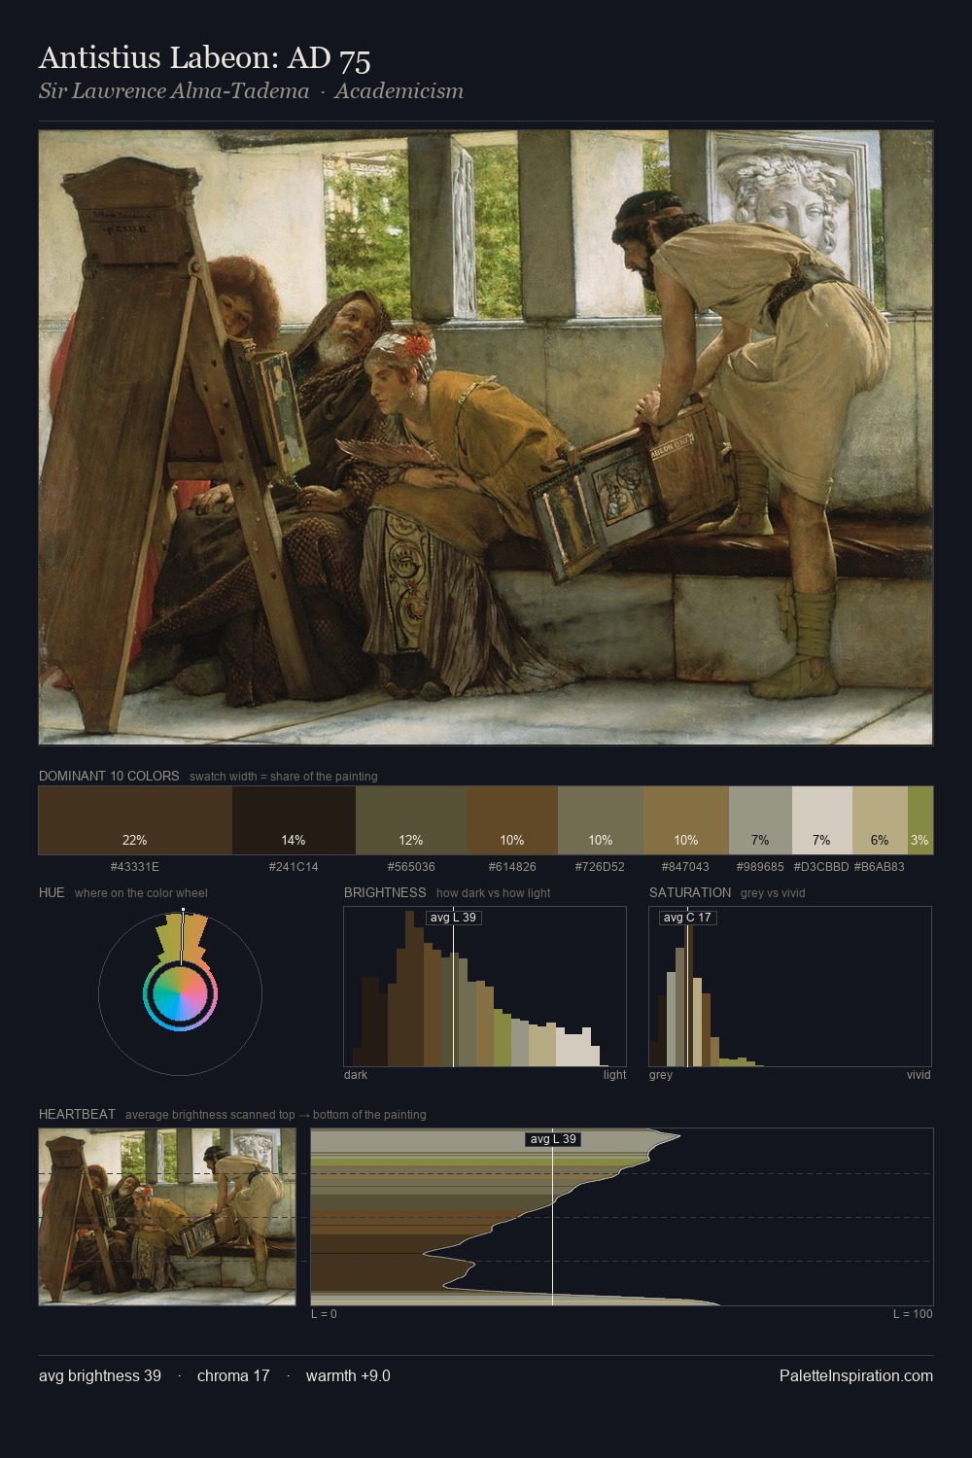Click the main painting image
This screenshot has width=972, height=1458.
(486, 437)
